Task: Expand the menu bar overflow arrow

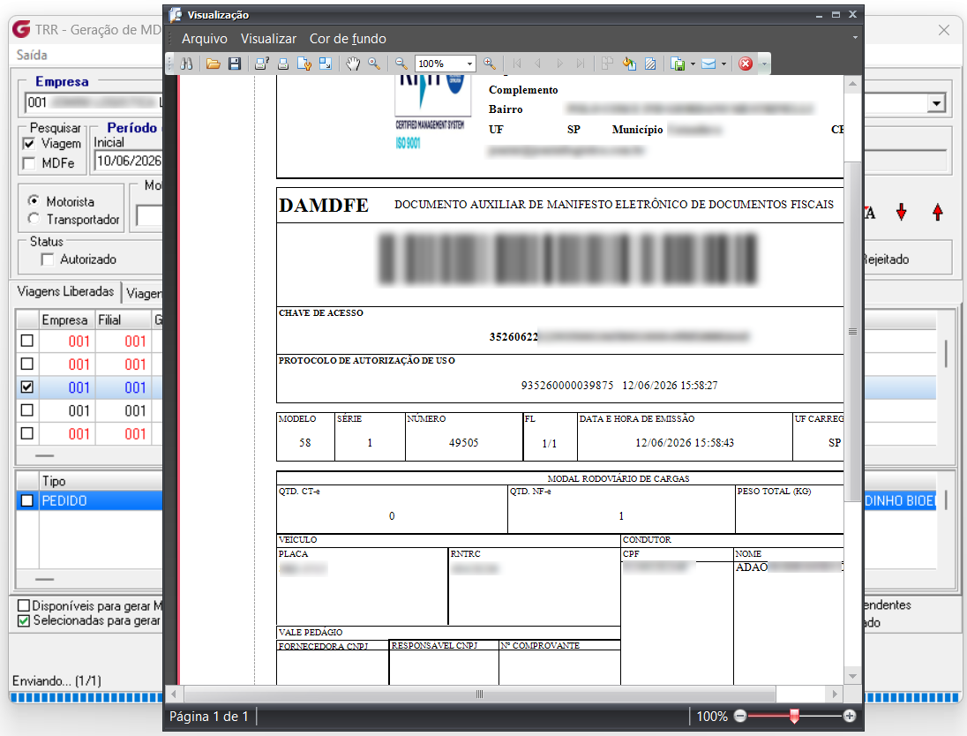Action: tap(855, 38)
